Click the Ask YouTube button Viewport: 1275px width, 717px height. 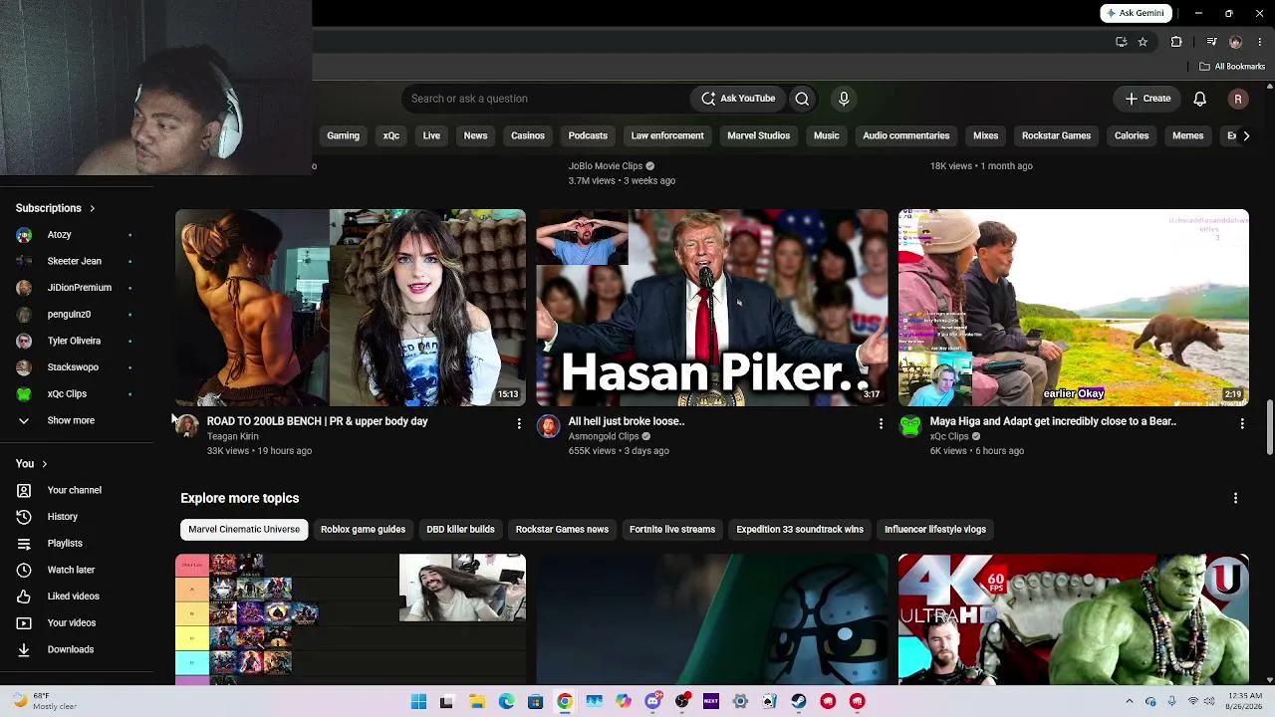(738, 99)
